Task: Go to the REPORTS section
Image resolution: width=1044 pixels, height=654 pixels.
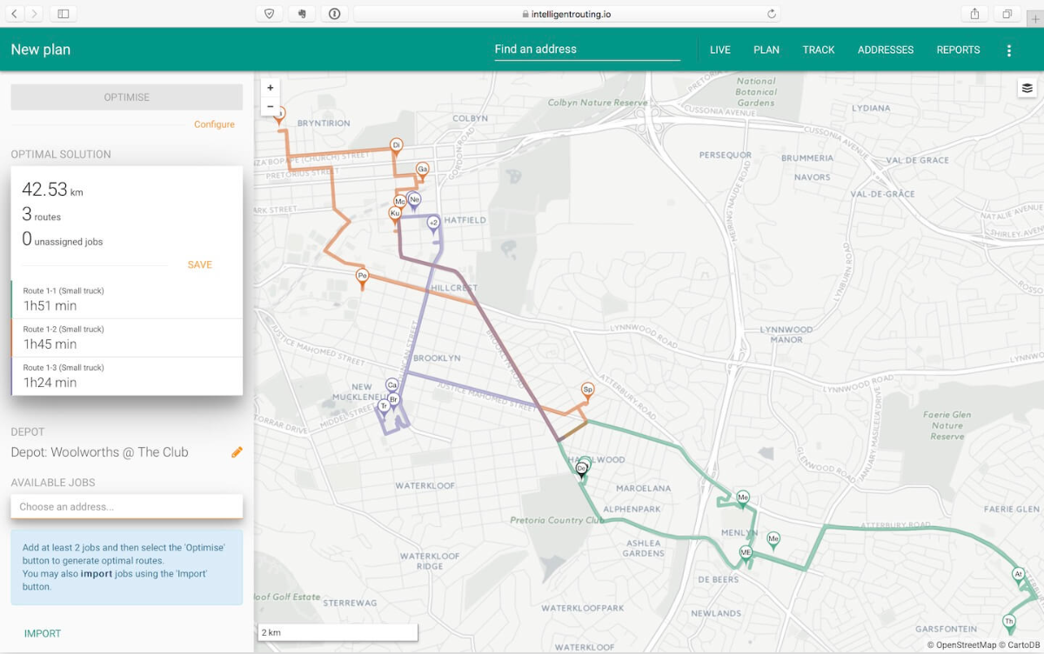Action: tap(958, 50)
